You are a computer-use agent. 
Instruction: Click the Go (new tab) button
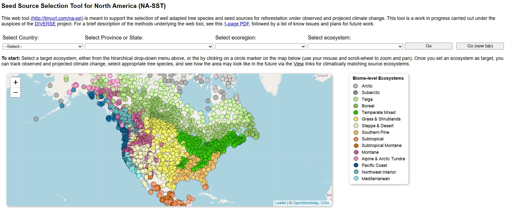[480, 46]
